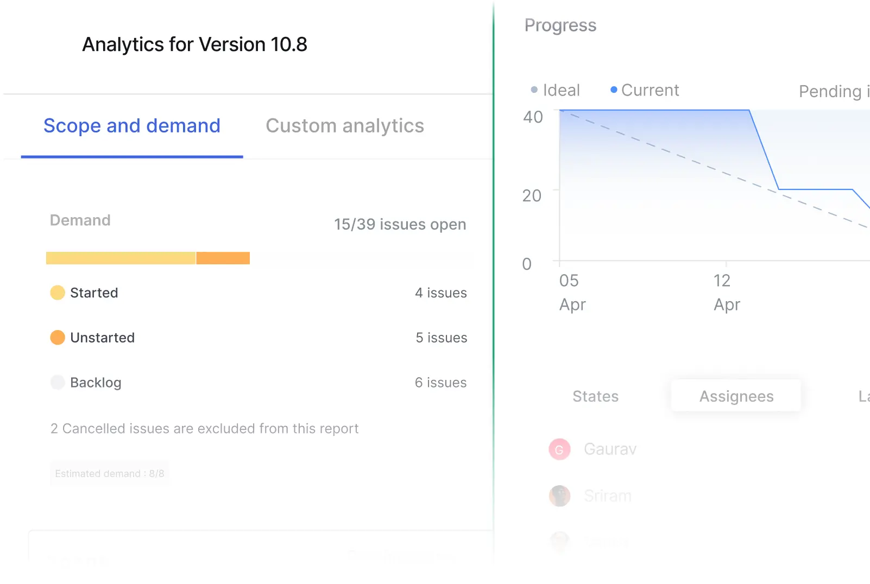
Task: Click the 12 Apr axis date marker
Action: pos(726,292)
